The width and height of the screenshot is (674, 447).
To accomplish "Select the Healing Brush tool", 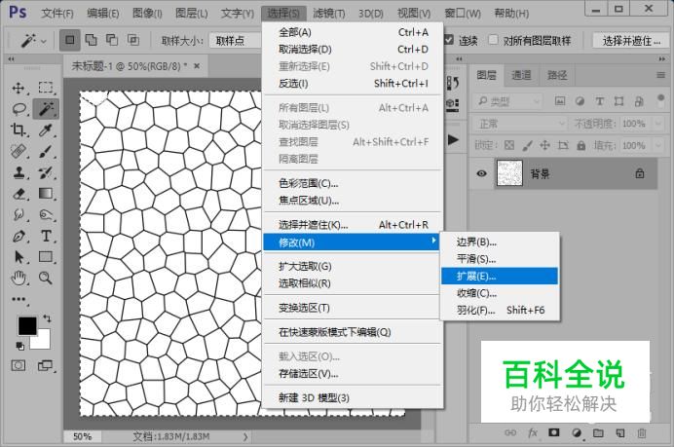I will point(19,151).
